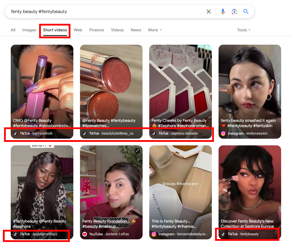Open the More dropdown menu

(155, 30)
